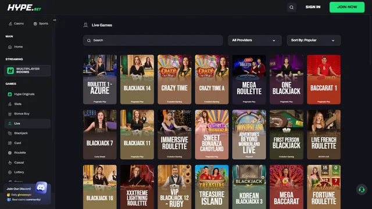Click the Live dealer icon in sidebar
The image size is (372, 209).
tap(10, 124)
